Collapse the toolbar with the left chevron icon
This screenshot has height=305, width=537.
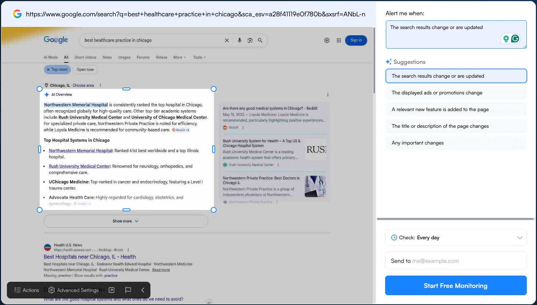tap(142, 290)
